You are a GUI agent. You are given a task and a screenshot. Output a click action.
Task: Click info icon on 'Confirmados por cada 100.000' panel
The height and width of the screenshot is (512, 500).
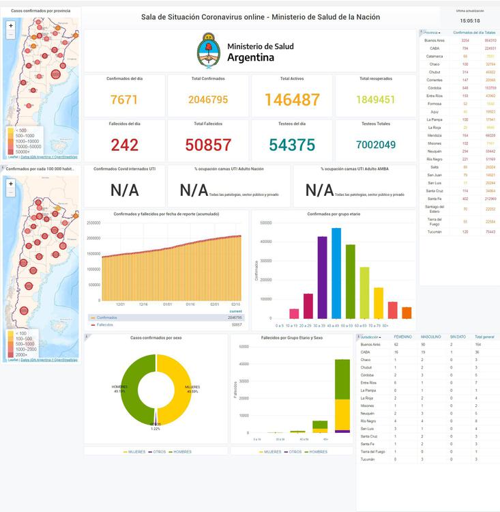coord(3,167)
